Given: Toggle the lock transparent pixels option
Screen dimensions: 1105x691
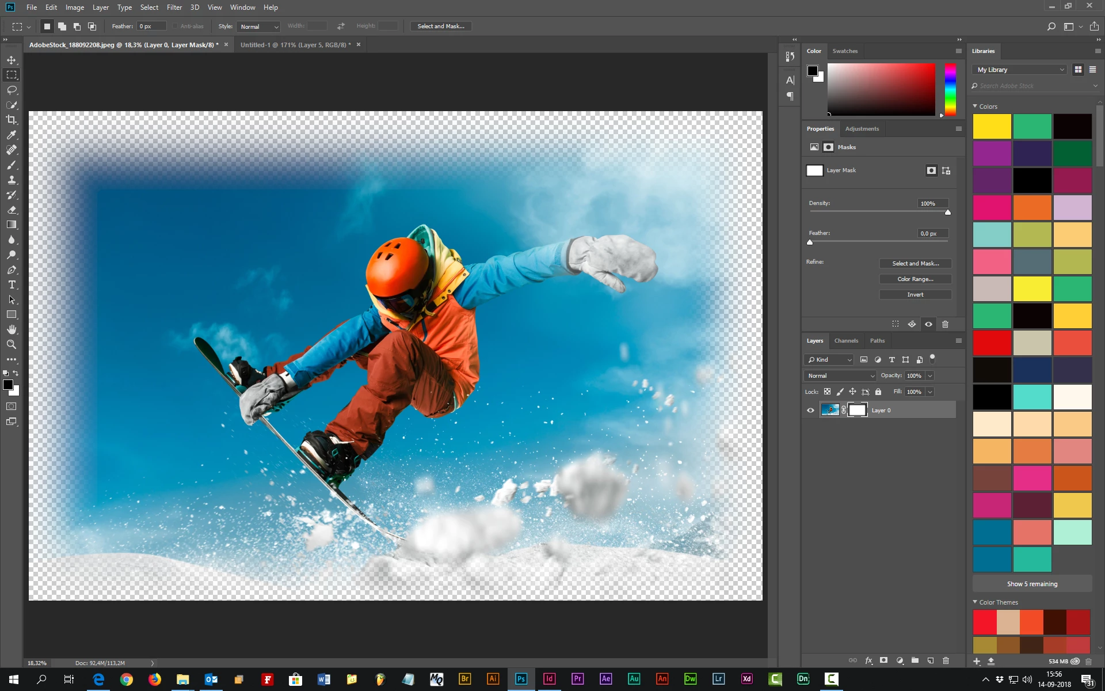Looking at the screenshot, I should coord(827,392).
